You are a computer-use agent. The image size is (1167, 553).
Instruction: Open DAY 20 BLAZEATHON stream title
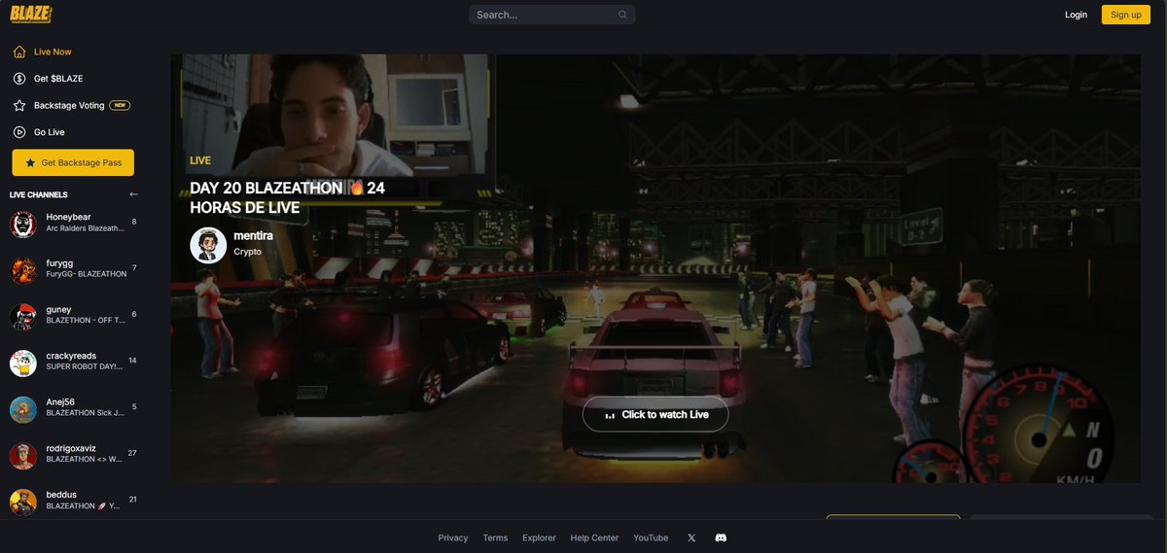287,197
